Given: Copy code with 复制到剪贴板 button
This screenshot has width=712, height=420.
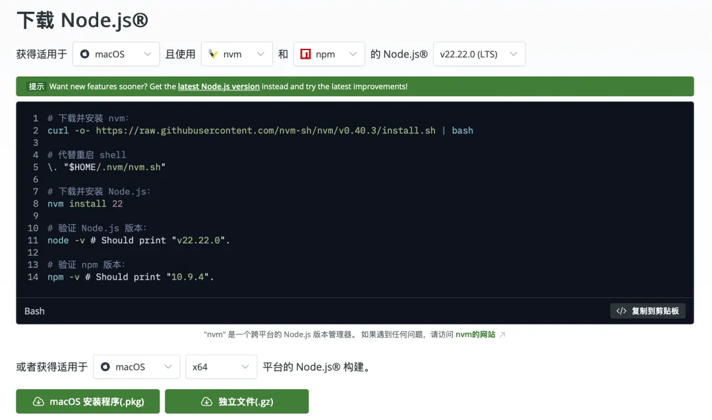Looking at the screenshot, I should (647, 311).
